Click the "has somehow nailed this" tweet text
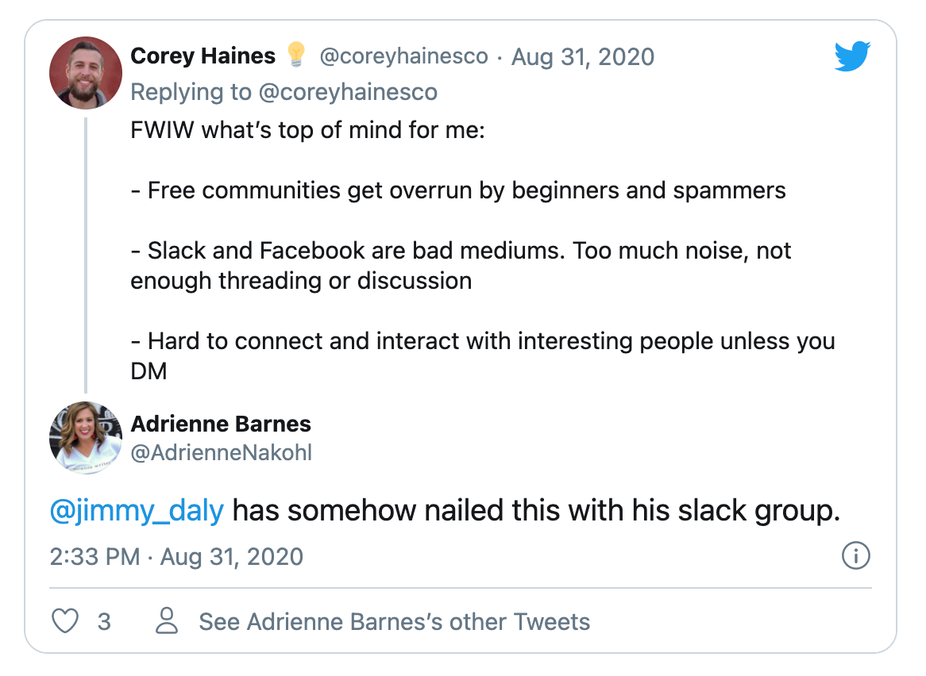926x676 pixels. 535,511
